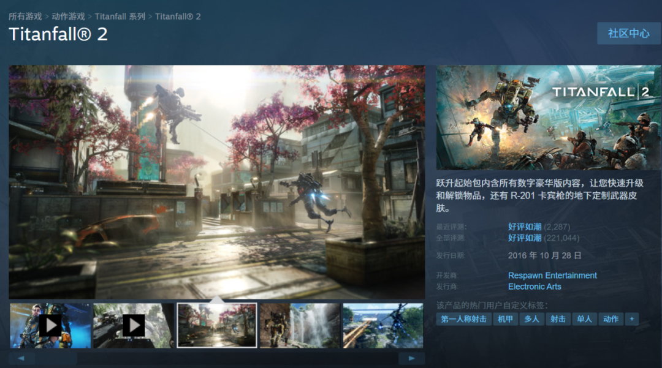This screenshot has width=662, height=368.
Task: Click the left arrow of thumbnail strip
Action: click(x=21, y=358)
